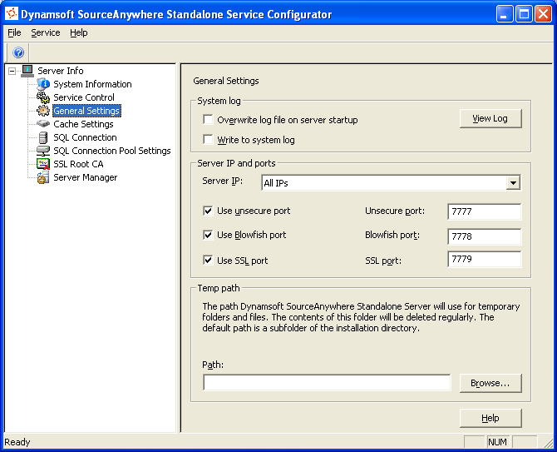Screen dimensions: 557x452
Task: Open the File menu
Action: click(x=14, y=32)
